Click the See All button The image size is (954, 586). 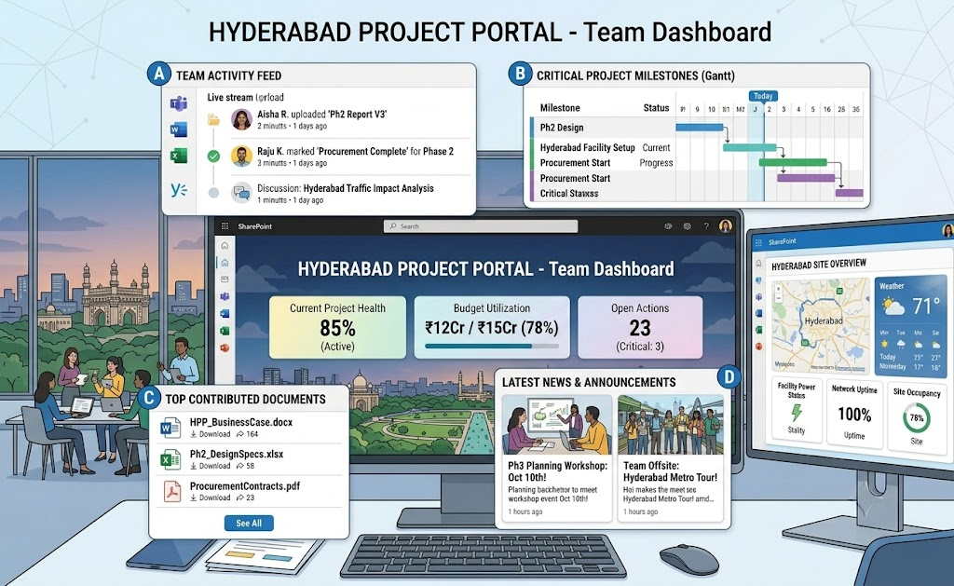click(249, 524)
